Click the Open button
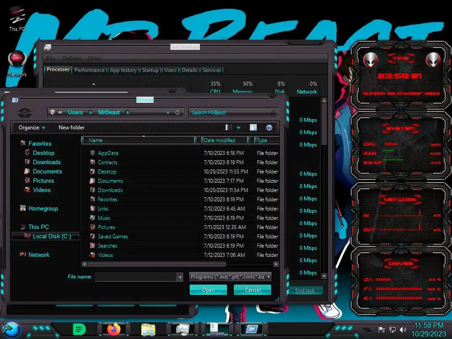 208,290
